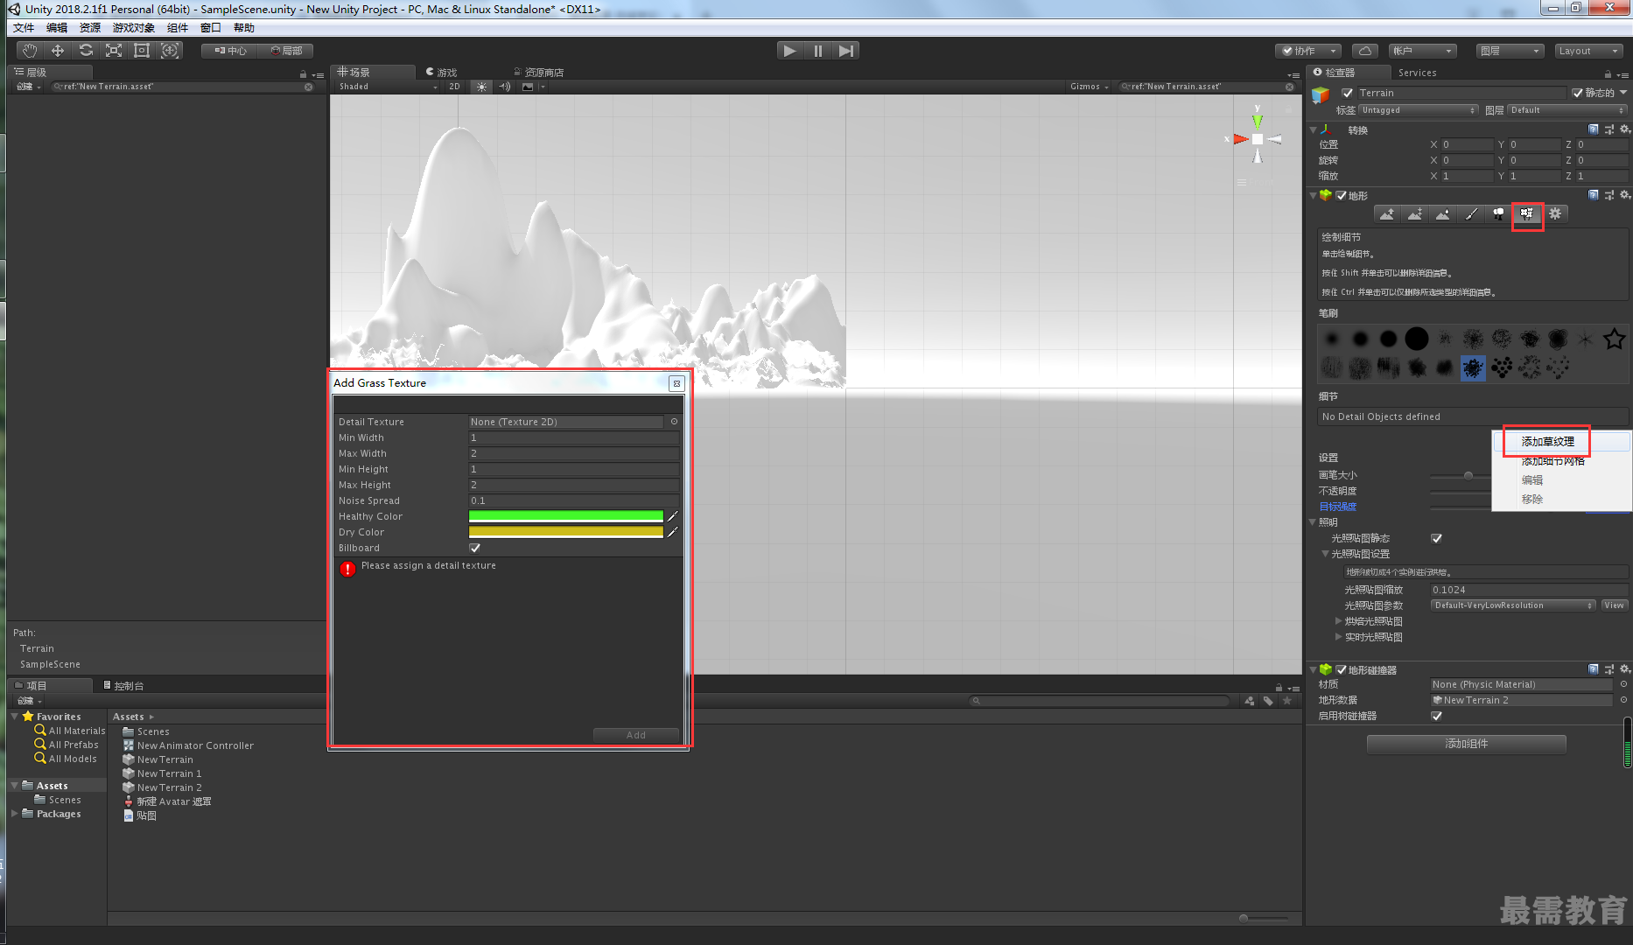Viewport: 1633px width, 945px height.
Task: Switch to the Services tab
Action: tap(1417, 73)
